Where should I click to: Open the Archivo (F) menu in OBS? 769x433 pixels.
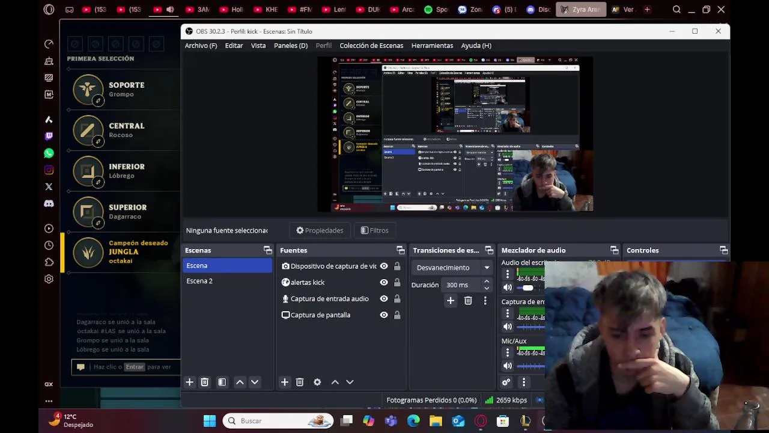click(x=201, y=46)
